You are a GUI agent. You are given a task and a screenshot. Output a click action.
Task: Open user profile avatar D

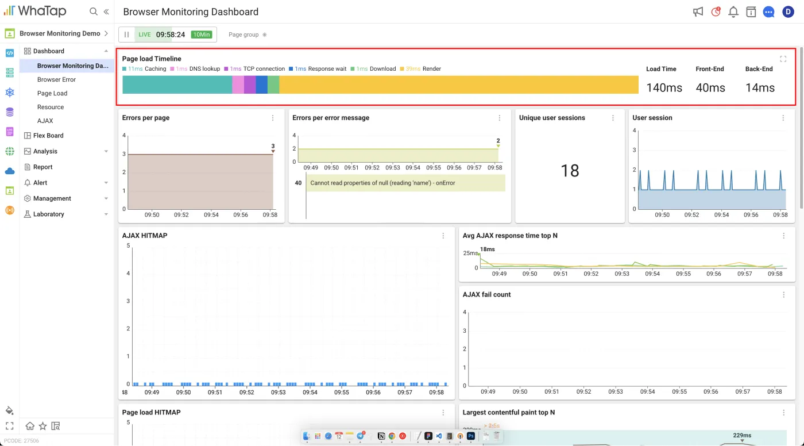tap(788, 11)
